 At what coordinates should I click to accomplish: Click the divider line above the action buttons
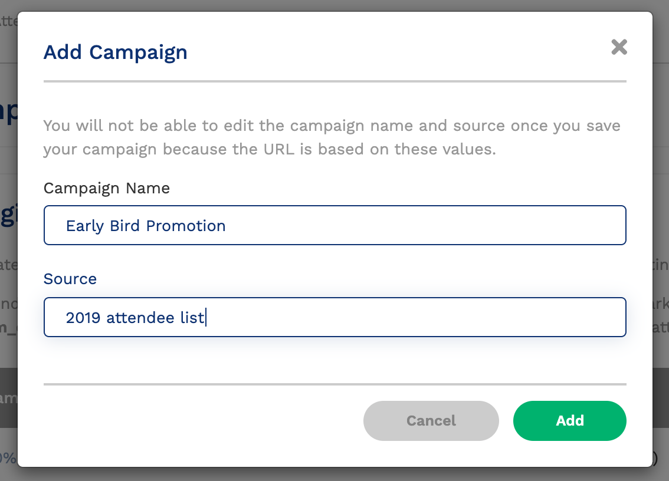(x=335, y=384)
